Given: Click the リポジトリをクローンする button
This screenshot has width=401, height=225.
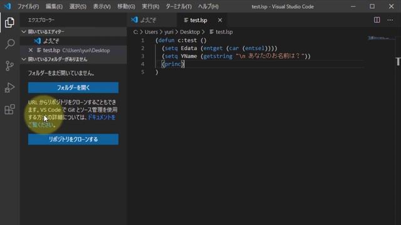Looking at the screenshot, I should pos(73,139).
